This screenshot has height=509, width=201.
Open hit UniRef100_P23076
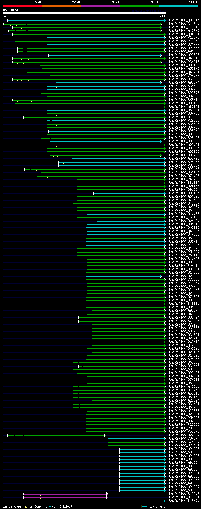[184, 245]
